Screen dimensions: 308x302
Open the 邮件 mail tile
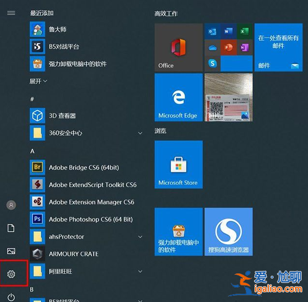(278, 47)
